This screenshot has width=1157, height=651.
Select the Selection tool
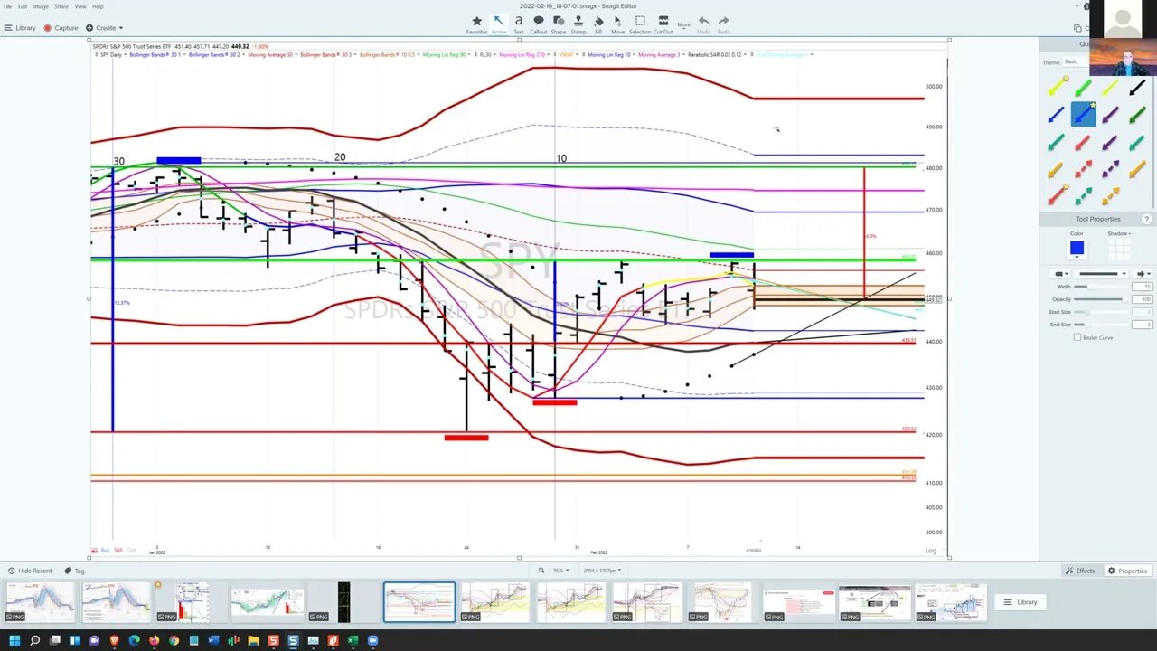[x=640, y=24]
